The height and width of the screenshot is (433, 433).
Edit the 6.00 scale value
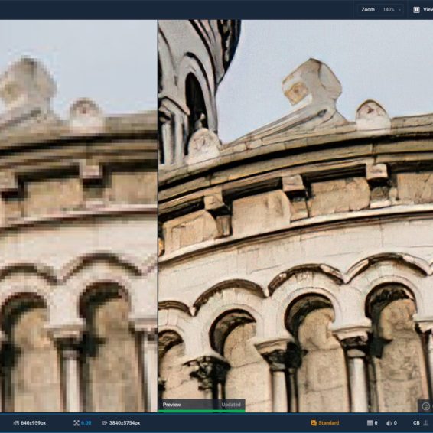point(86,423)
